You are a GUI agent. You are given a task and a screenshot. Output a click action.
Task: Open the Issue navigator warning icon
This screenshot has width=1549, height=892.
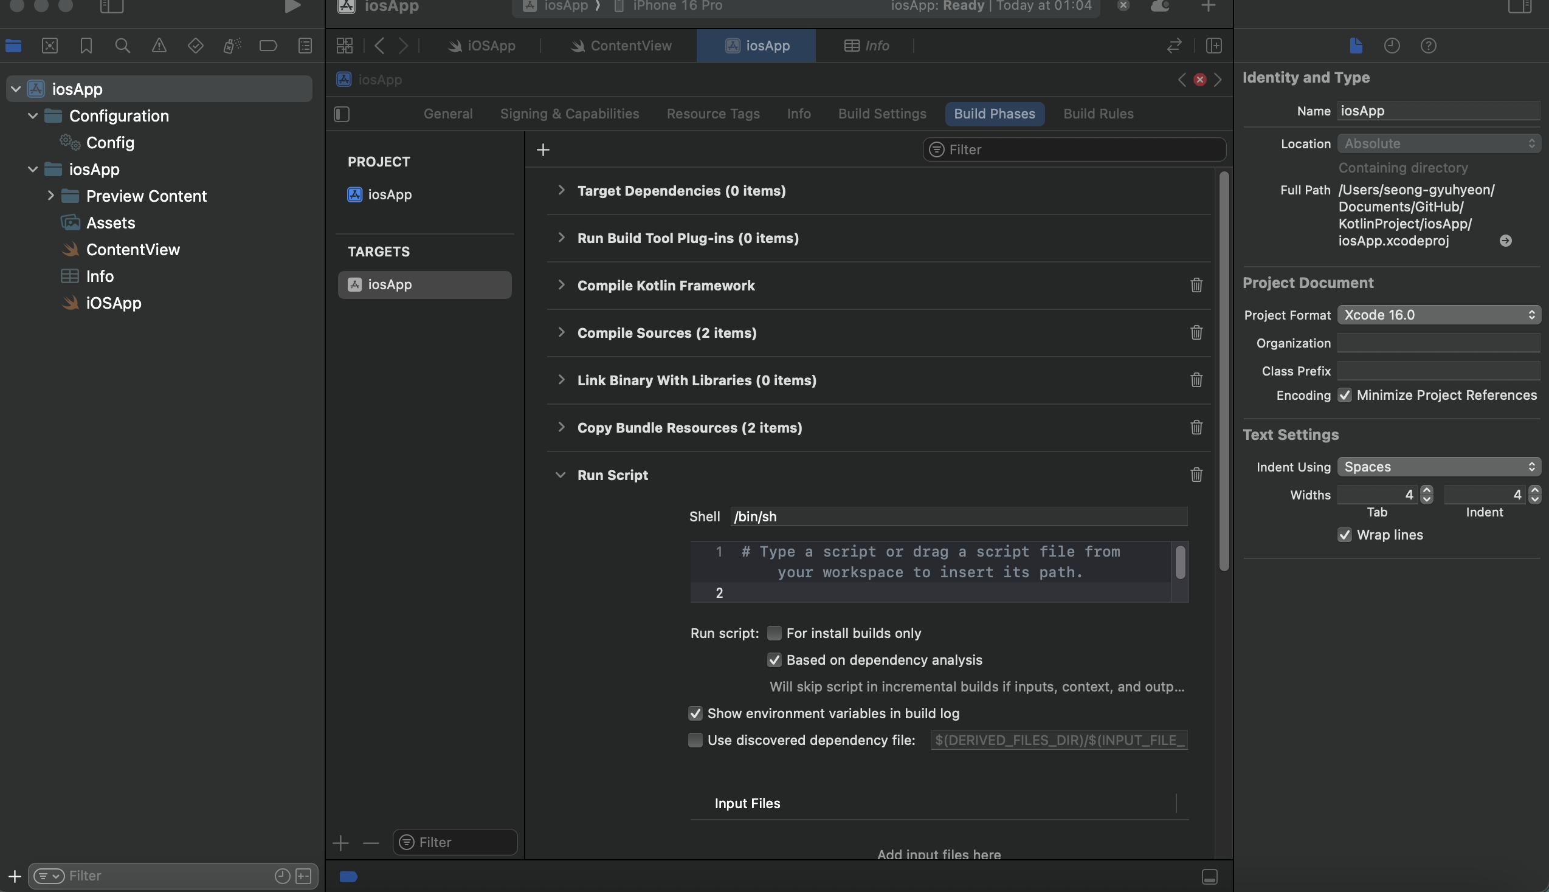click(159, 46)
